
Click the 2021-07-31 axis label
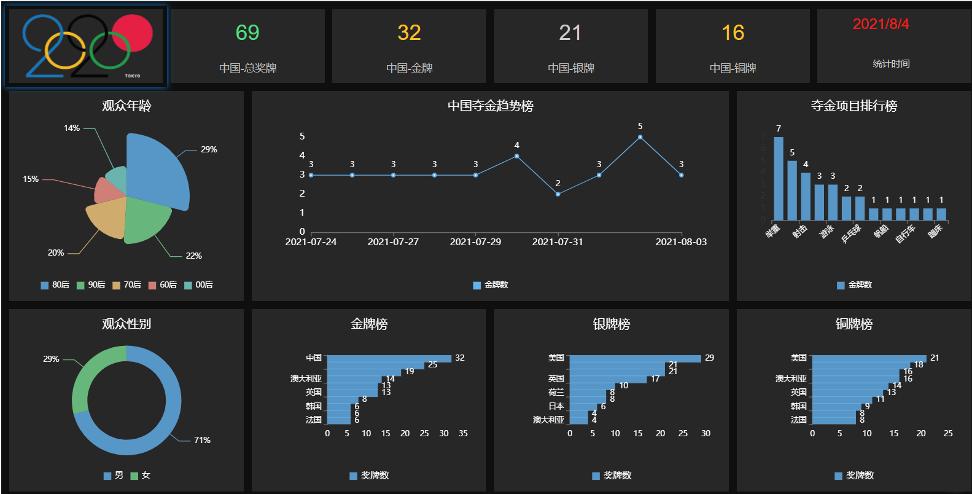(558, 242)
